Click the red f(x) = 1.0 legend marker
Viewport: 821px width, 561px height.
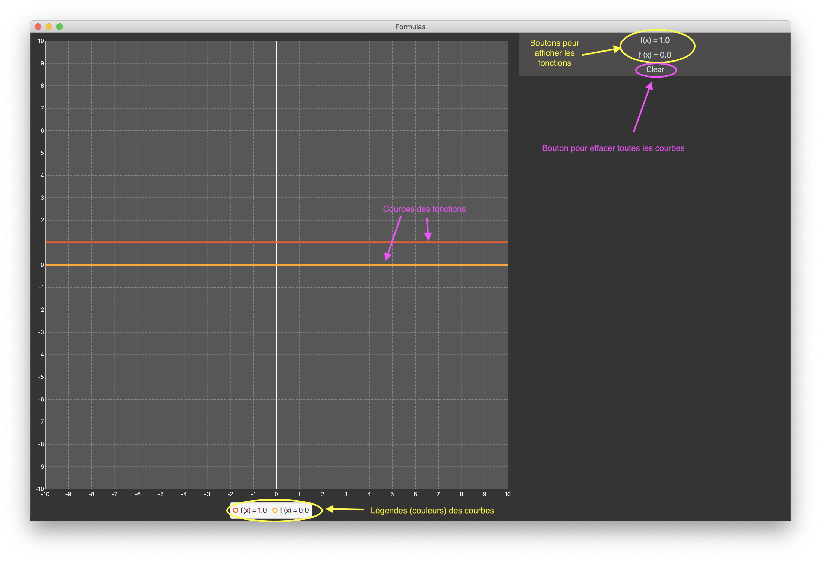click(236, 510)
